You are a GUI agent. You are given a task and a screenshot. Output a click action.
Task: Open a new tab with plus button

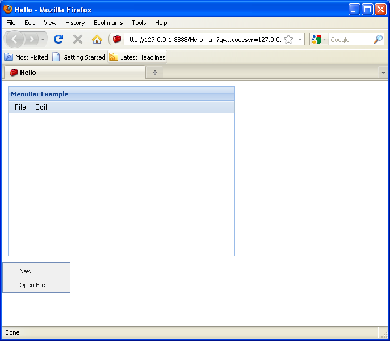[155, 73]
